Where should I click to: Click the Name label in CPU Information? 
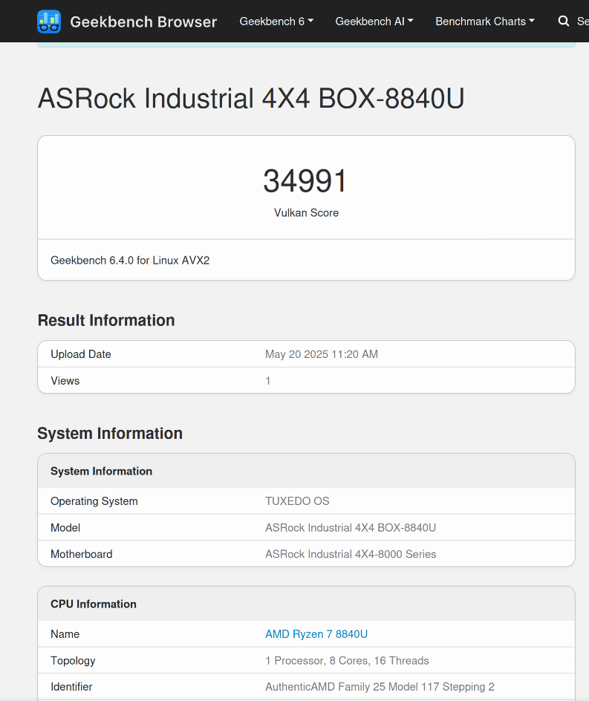click(65, 634)
